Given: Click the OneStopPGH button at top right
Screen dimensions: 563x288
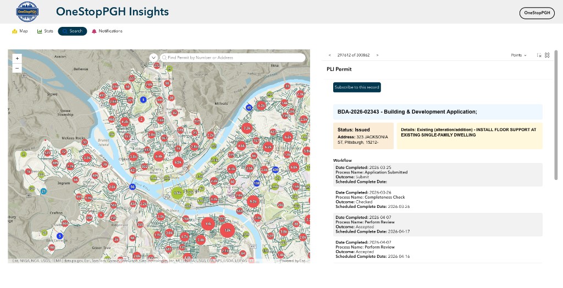Looking at the screenshot, I should [x=537, y=13].
